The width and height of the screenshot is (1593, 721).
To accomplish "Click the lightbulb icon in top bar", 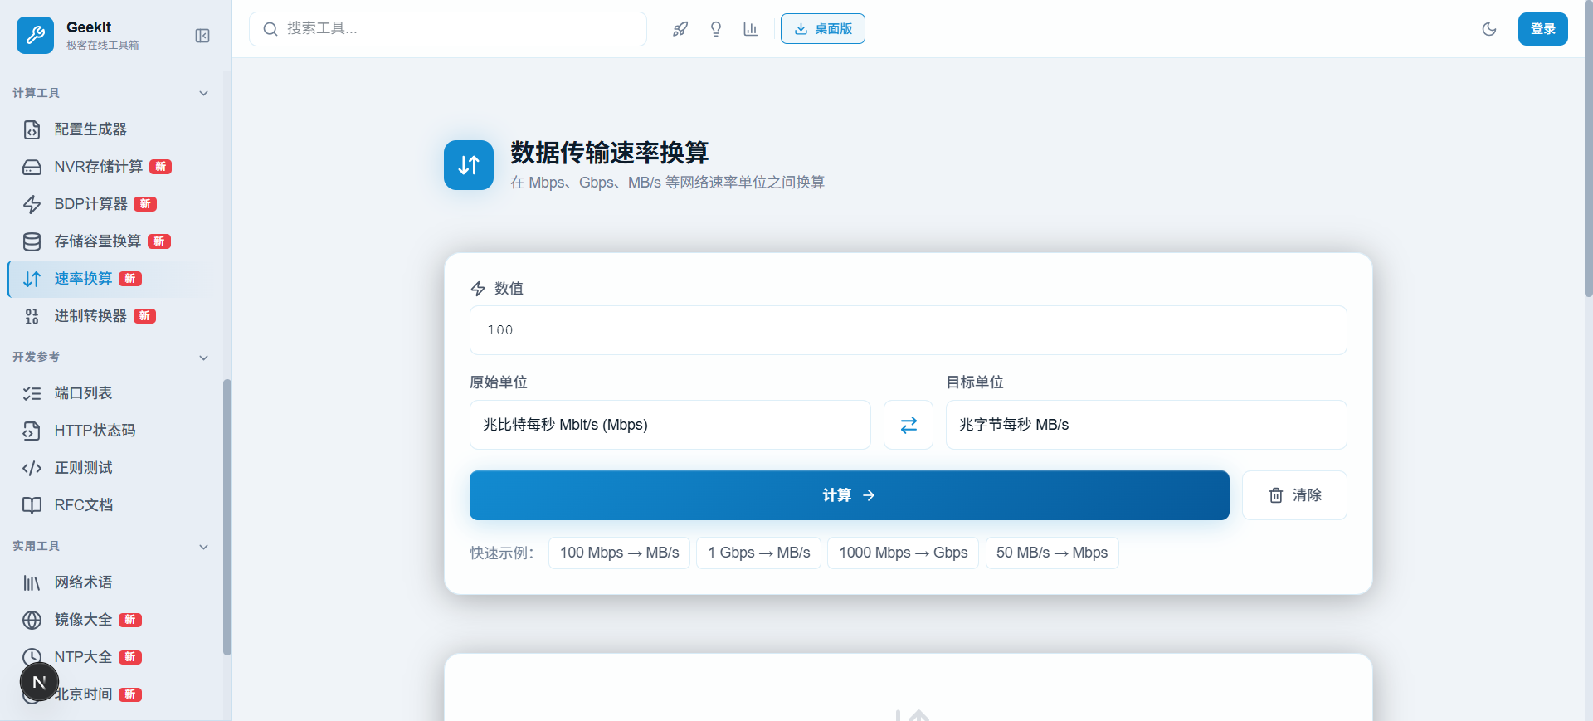I will pyautogui.click(x=716, y=29).
